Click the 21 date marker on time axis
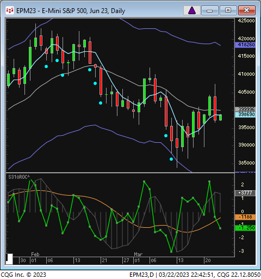Screen dimensions: 261x279 104,260
